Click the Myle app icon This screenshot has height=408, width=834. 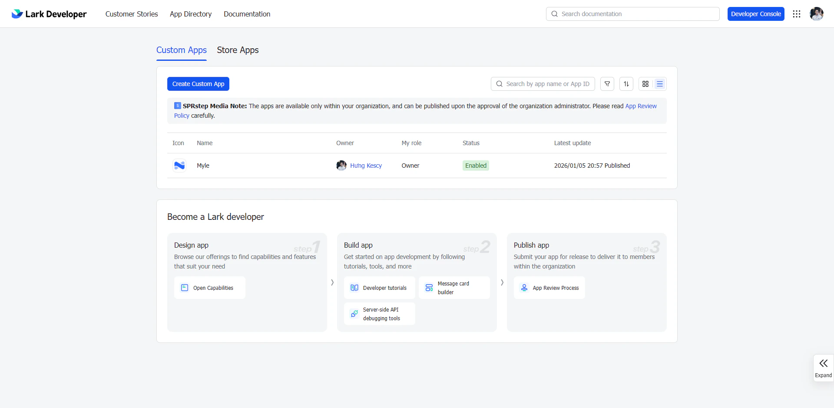click(179, 166)
